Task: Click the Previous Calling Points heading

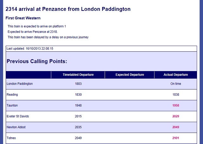Action: click(37, 61)
